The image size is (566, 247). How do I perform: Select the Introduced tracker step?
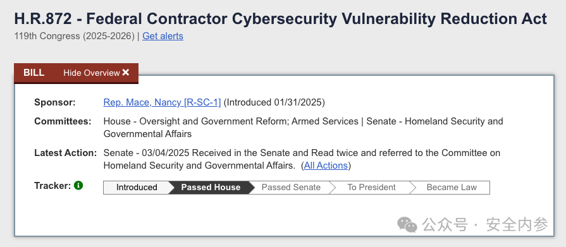click(x=137, y=188)
